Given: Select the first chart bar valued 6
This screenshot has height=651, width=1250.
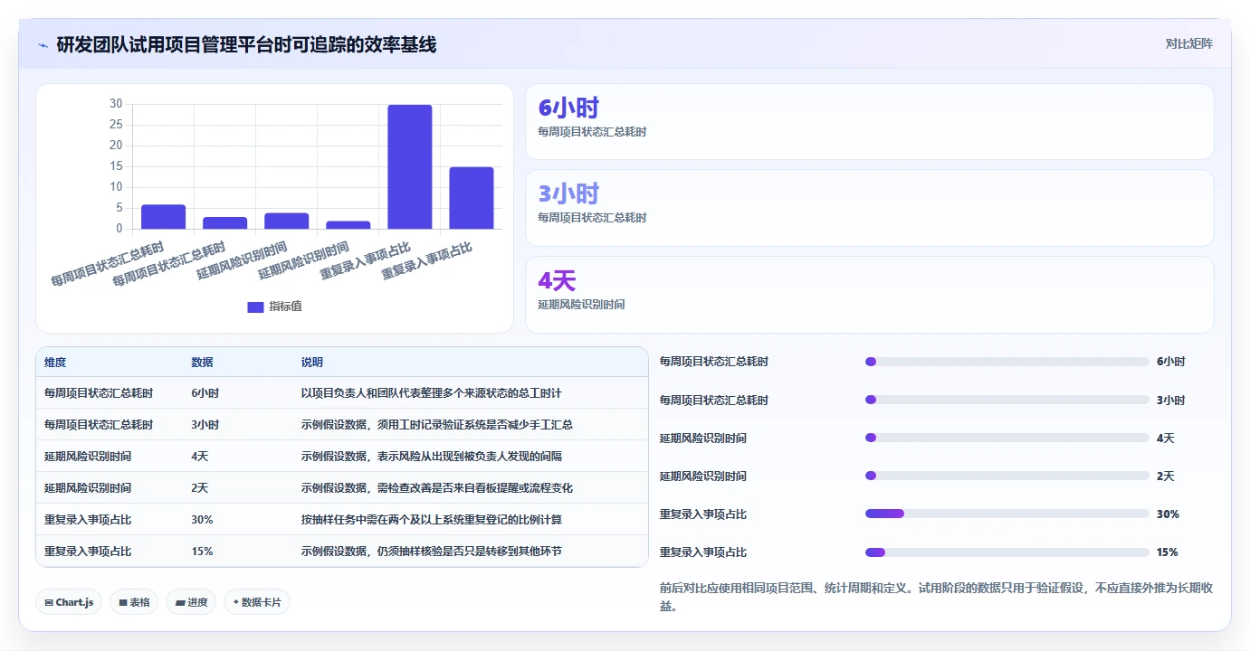Looking at the screenshot, I should tap(164, 217).
